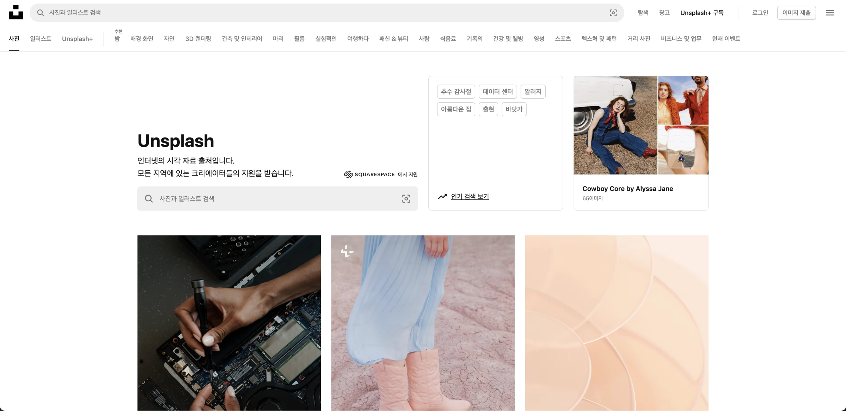The image size is (846, 411).
Task: Open Cowboy Core by Alyssa Jane collection title
Action: (628, 189)
